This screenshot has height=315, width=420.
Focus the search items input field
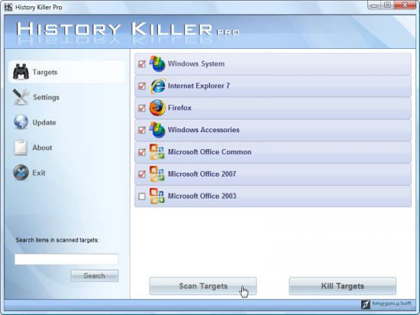pyautogui.click(x=66, y=259)
